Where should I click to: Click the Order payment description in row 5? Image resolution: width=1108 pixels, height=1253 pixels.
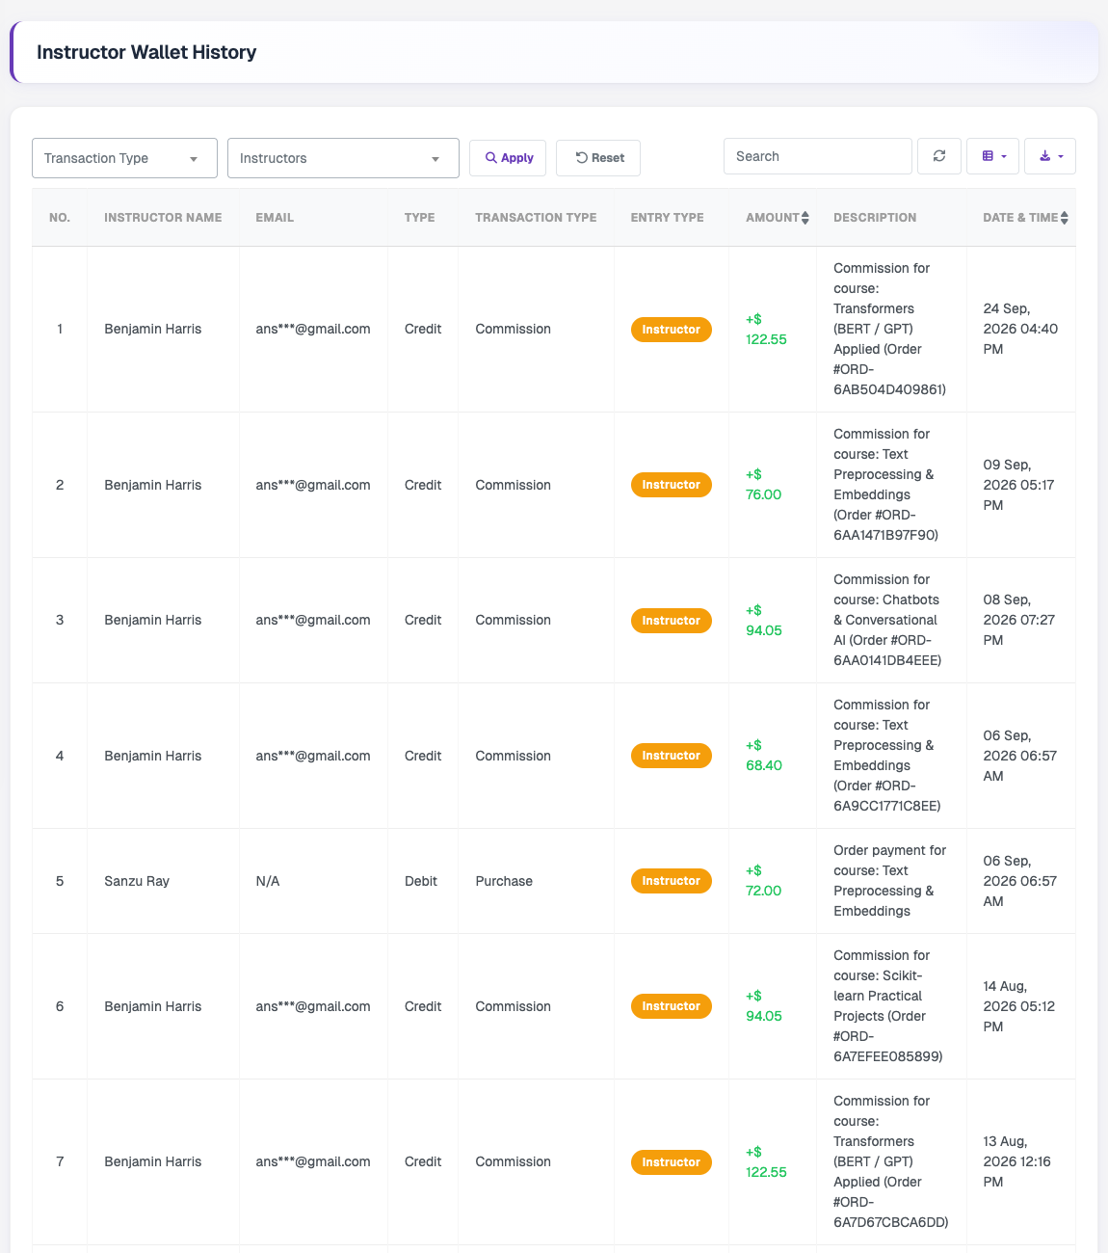[x=890, y=881]
